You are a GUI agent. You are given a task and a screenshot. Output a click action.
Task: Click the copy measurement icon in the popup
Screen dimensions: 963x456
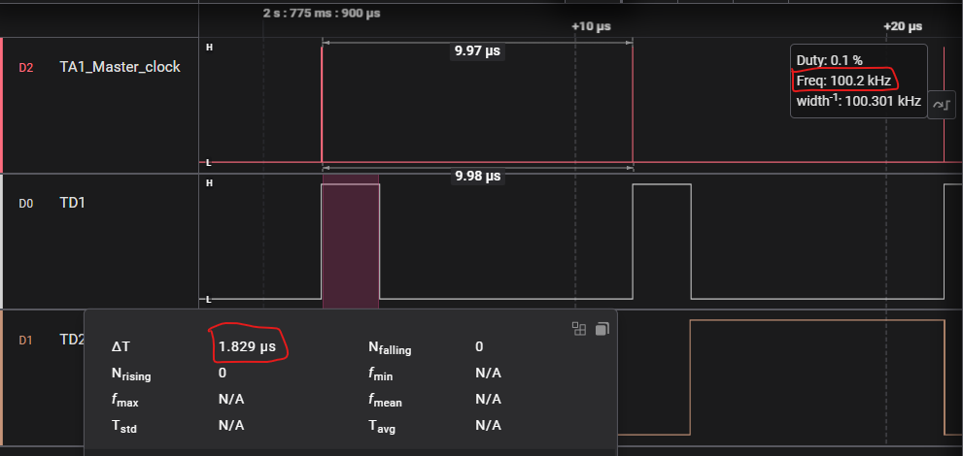(602, 329)
